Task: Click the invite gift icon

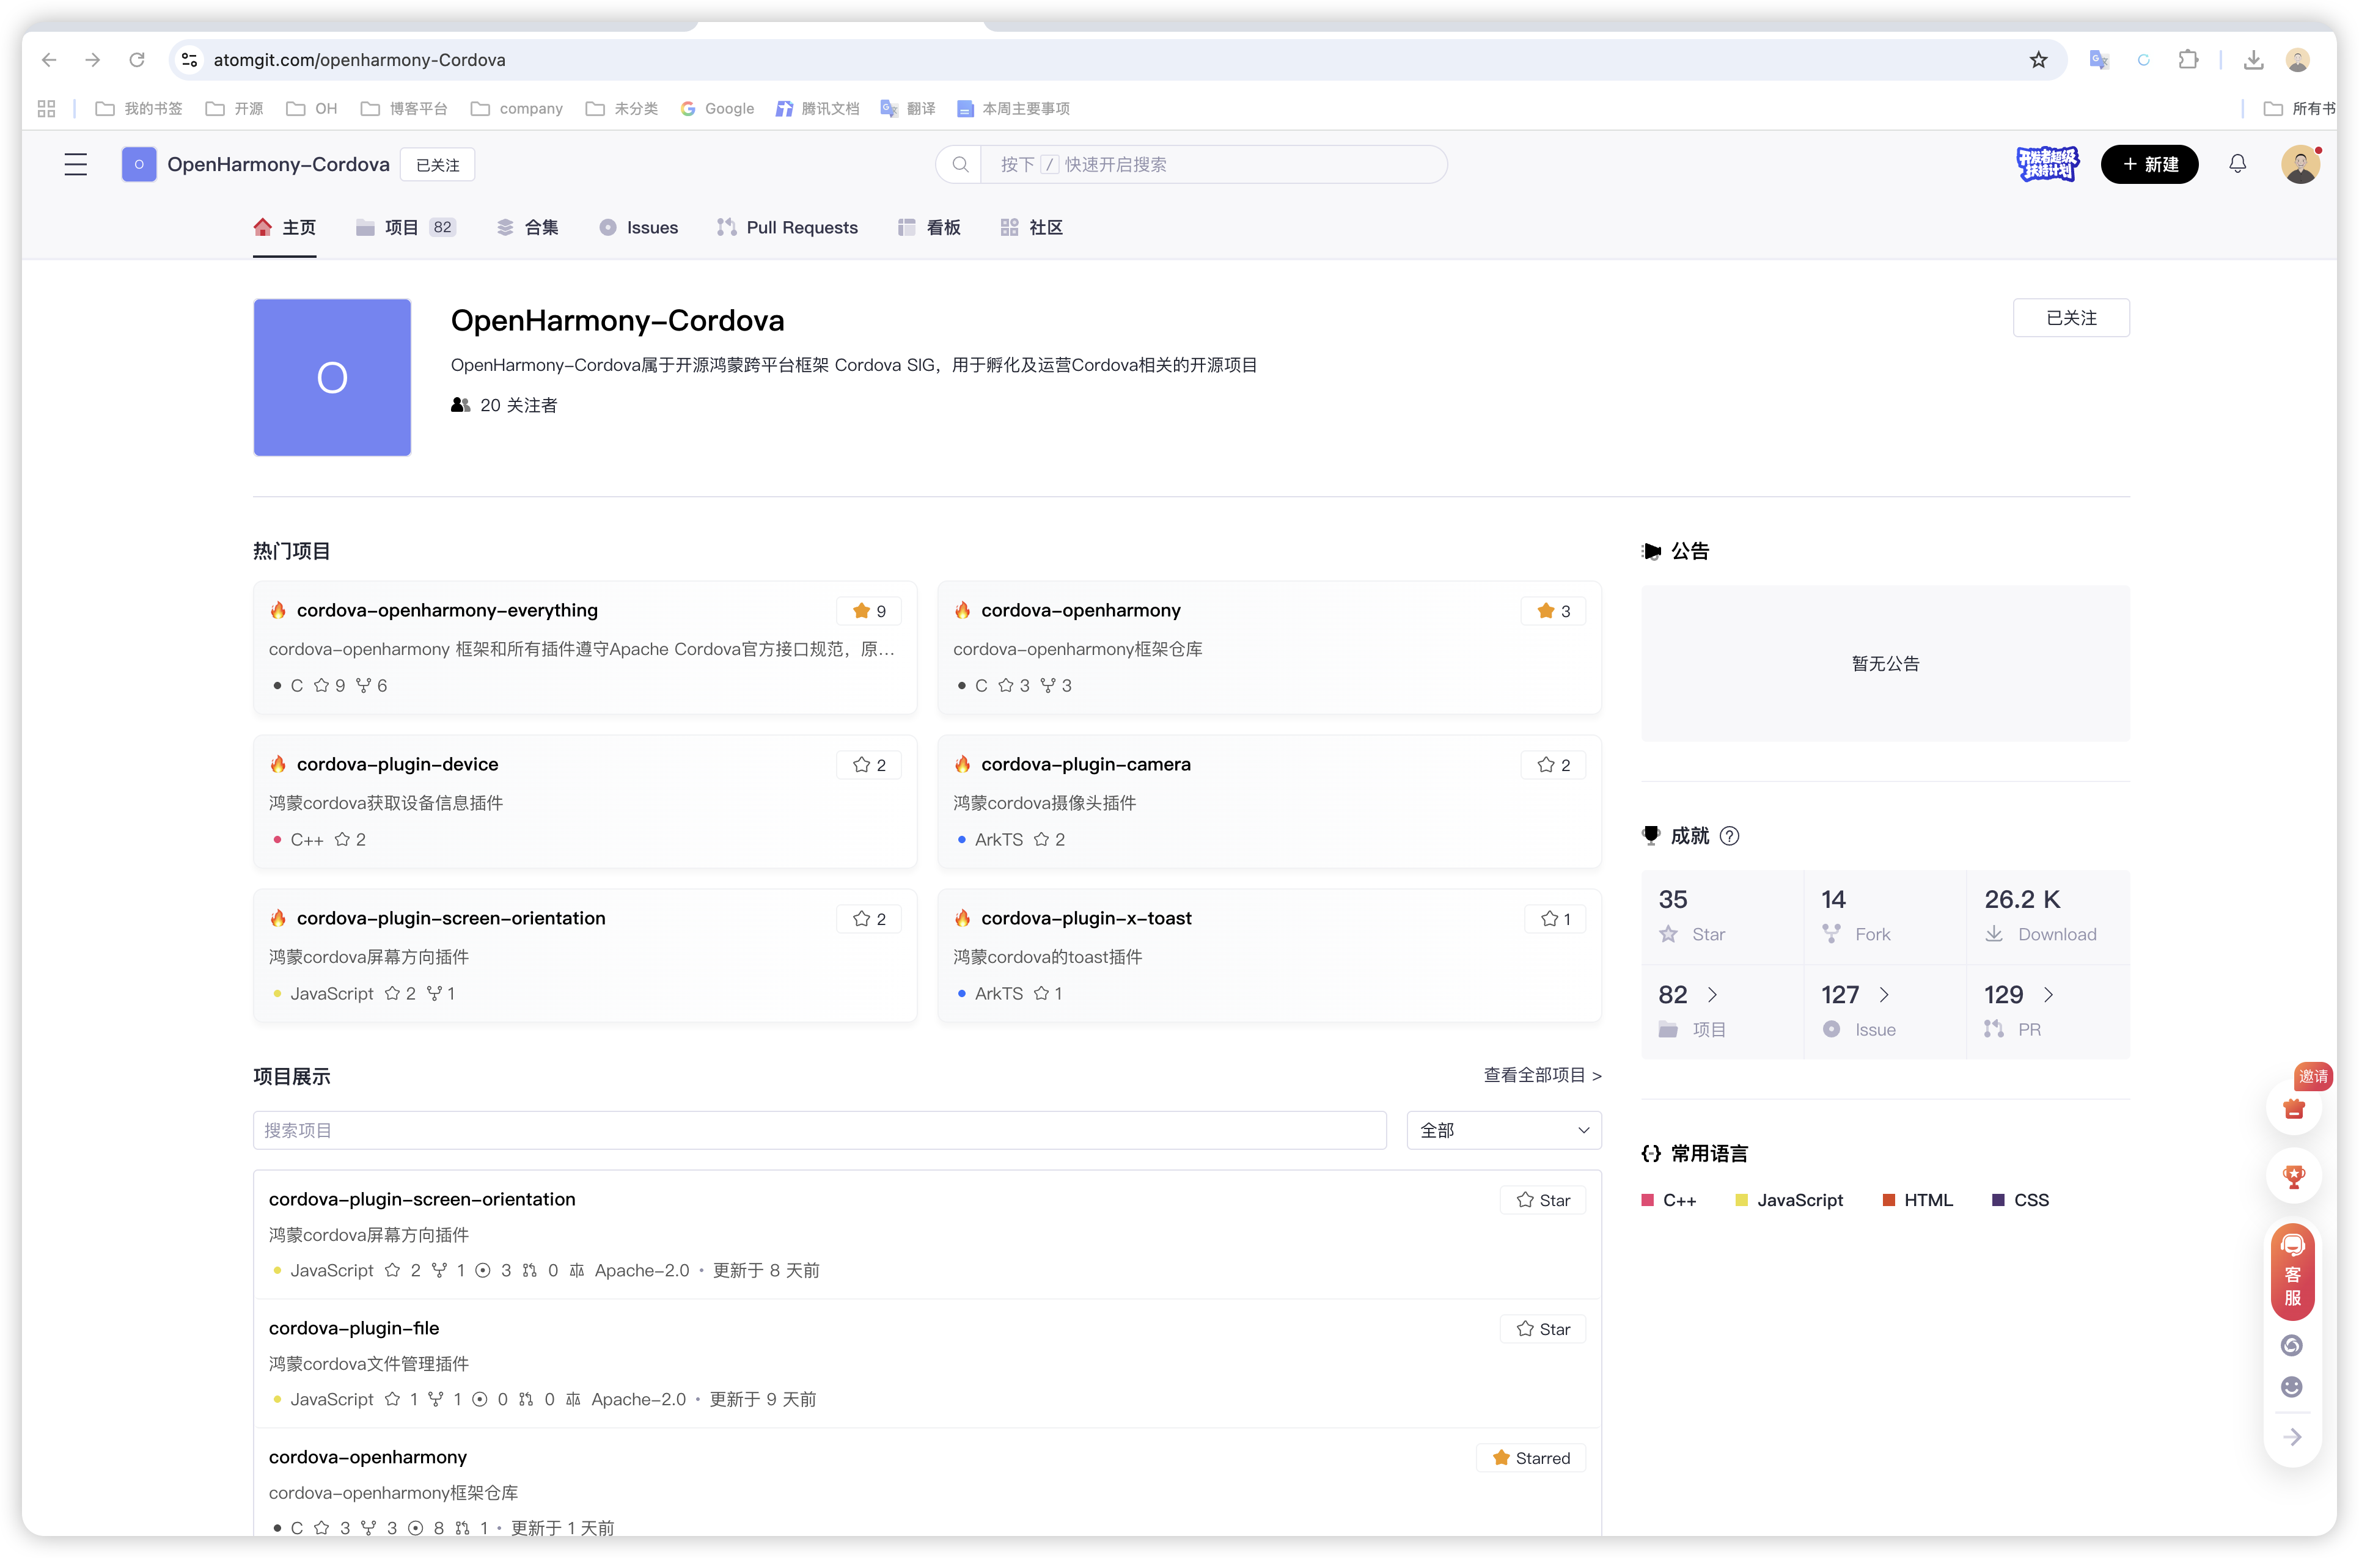Action: pos(2294,1108)
